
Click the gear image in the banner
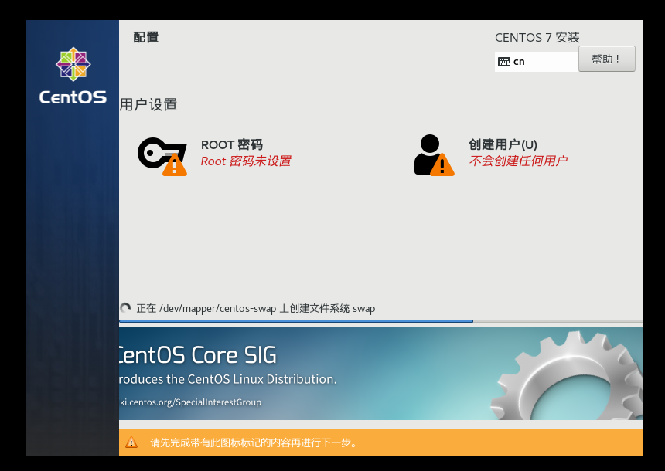[568, 376]
